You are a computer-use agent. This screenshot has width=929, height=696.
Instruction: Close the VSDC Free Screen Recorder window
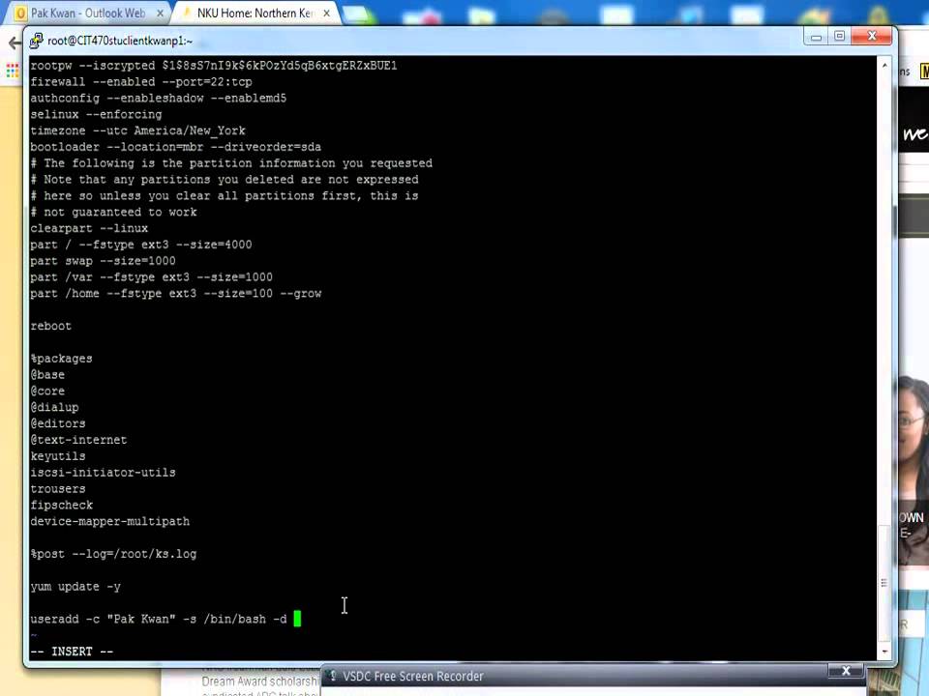[846, 671]
